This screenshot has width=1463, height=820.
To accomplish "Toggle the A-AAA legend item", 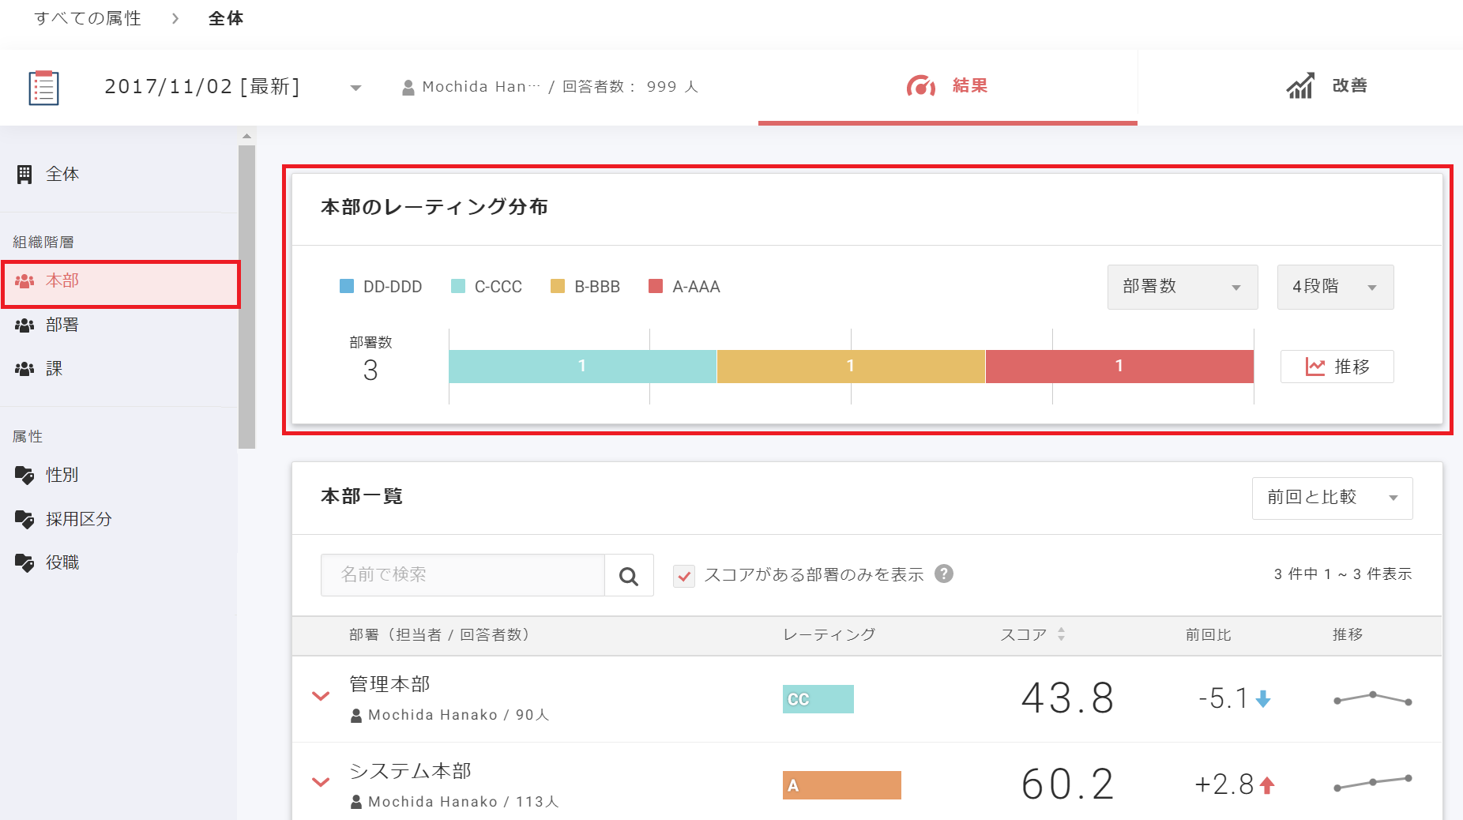I will 684,287.
